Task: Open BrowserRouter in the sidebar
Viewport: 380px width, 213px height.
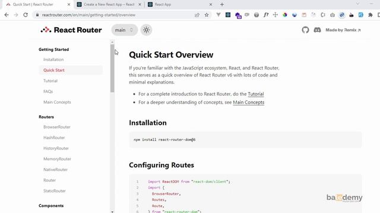Action: tap(57, 127)
